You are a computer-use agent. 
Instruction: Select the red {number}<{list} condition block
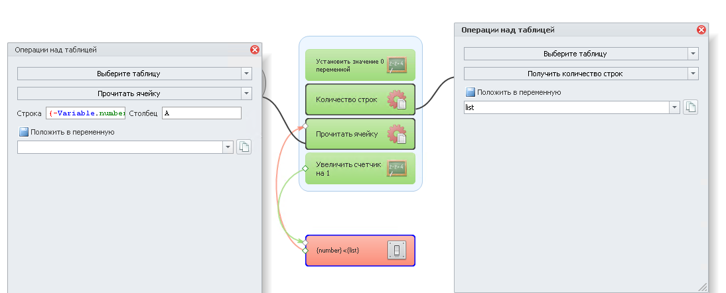(x=360, y=251)
